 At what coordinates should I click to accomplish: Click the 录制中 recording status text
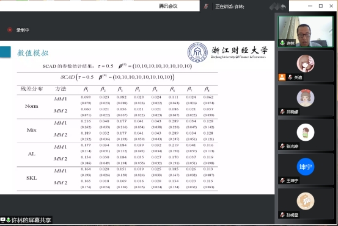tap(23, 30)
